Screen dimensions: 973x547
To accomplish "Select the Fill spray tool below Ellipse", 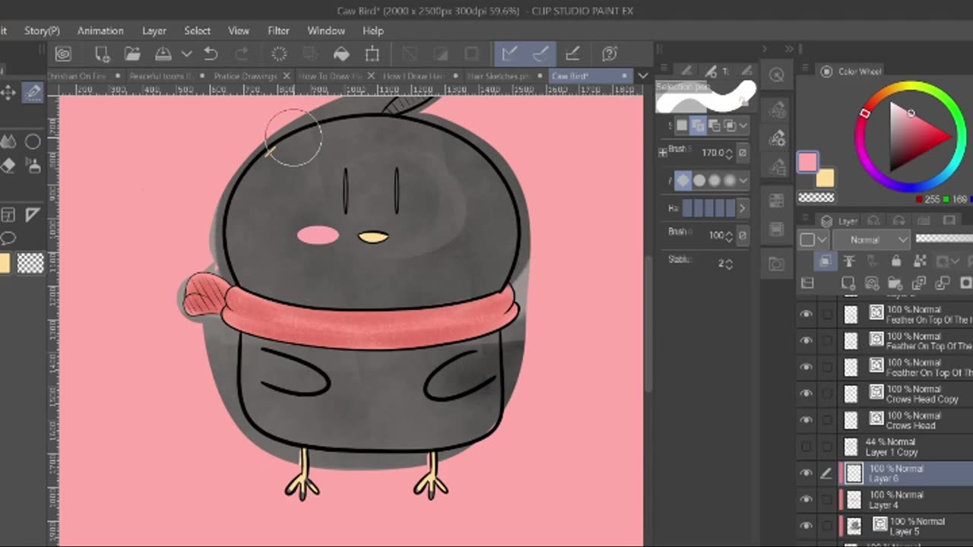I will (x=33, y=166).
